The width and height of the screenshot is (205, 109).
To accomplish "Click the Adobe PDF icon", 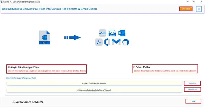I will tap(99, 42).
